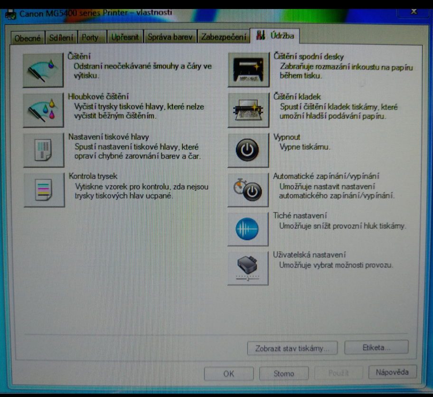Open Uživatelská nastavení custom settings icon
The image size is (433, 397).
point(248,268)
